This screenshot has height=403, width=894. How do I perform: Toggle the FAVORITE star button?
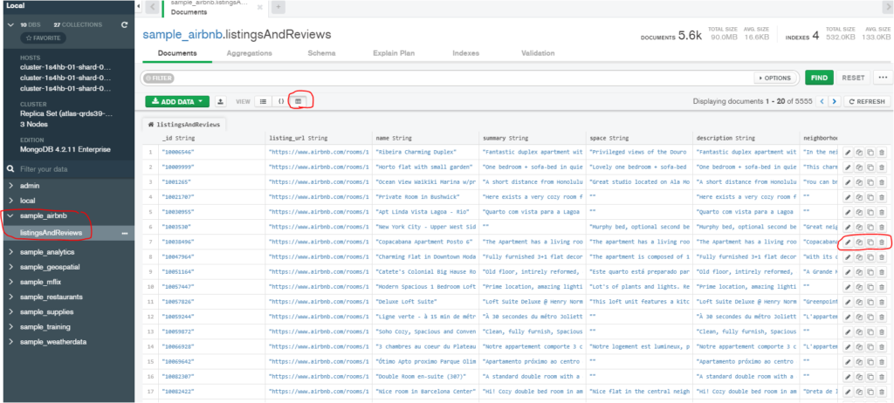pyautogui.click(x=44, y=38)
